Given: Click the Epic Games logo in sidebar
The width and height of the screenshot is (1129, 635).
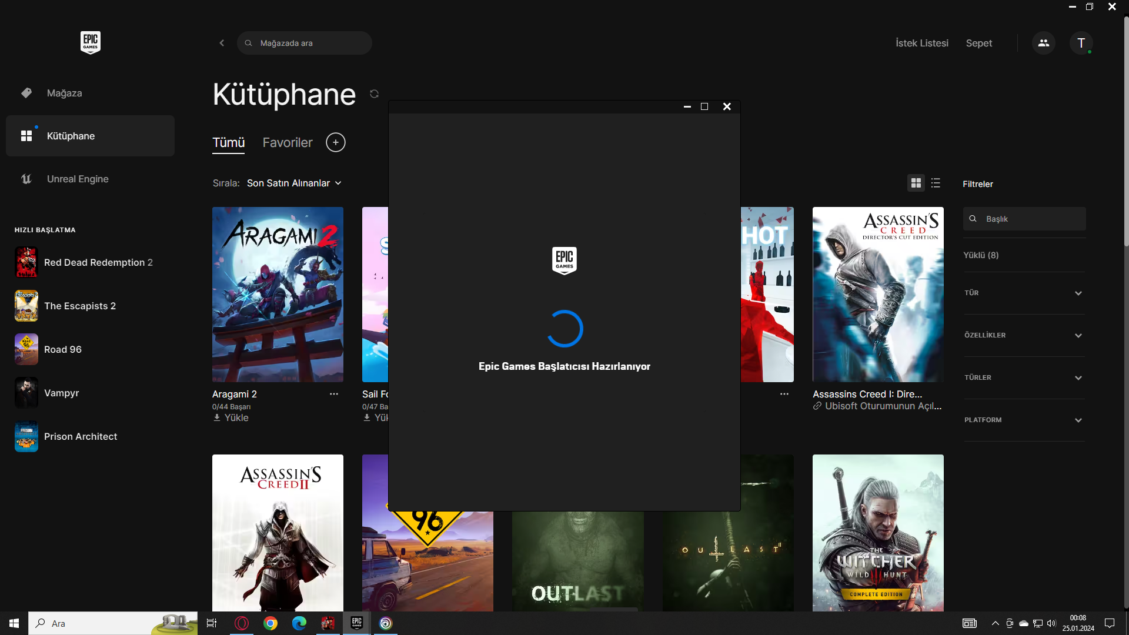Looking at the screenshot, I should pyautogui.click(x=90, y=42).
